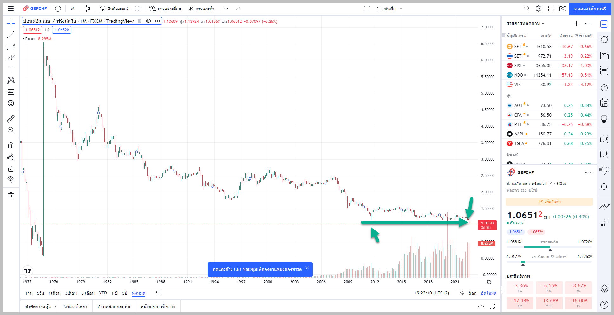Open the strategy tester tab
This screenshot has width=614, height=315.
point(114,306)
